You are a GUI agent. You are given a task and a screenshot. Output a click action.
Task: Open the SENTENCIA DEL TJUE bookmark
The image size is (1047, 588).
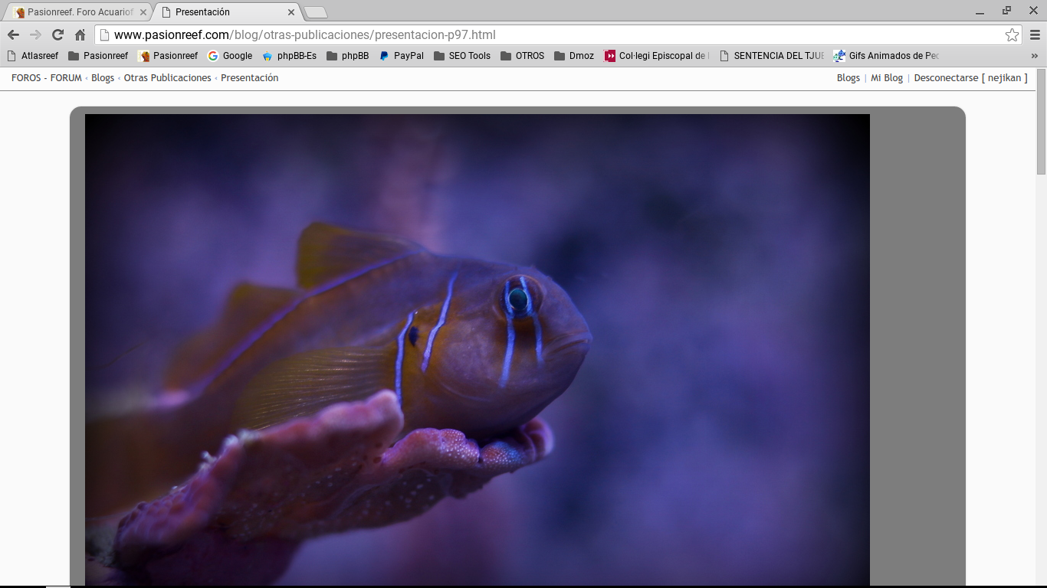click(772, 56)
